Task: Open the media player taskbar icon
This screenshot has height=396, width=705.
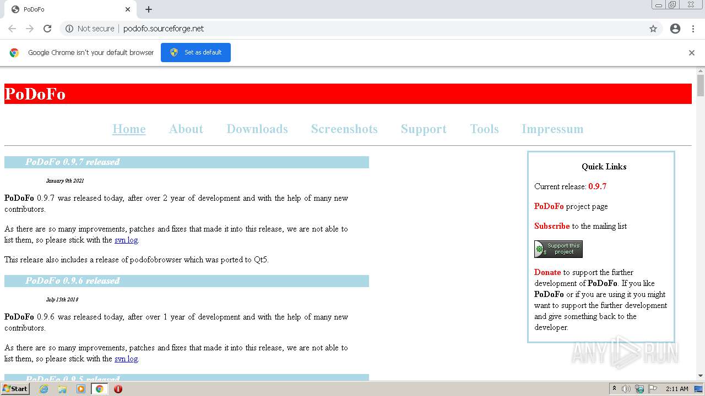Action: pos(81,389)
